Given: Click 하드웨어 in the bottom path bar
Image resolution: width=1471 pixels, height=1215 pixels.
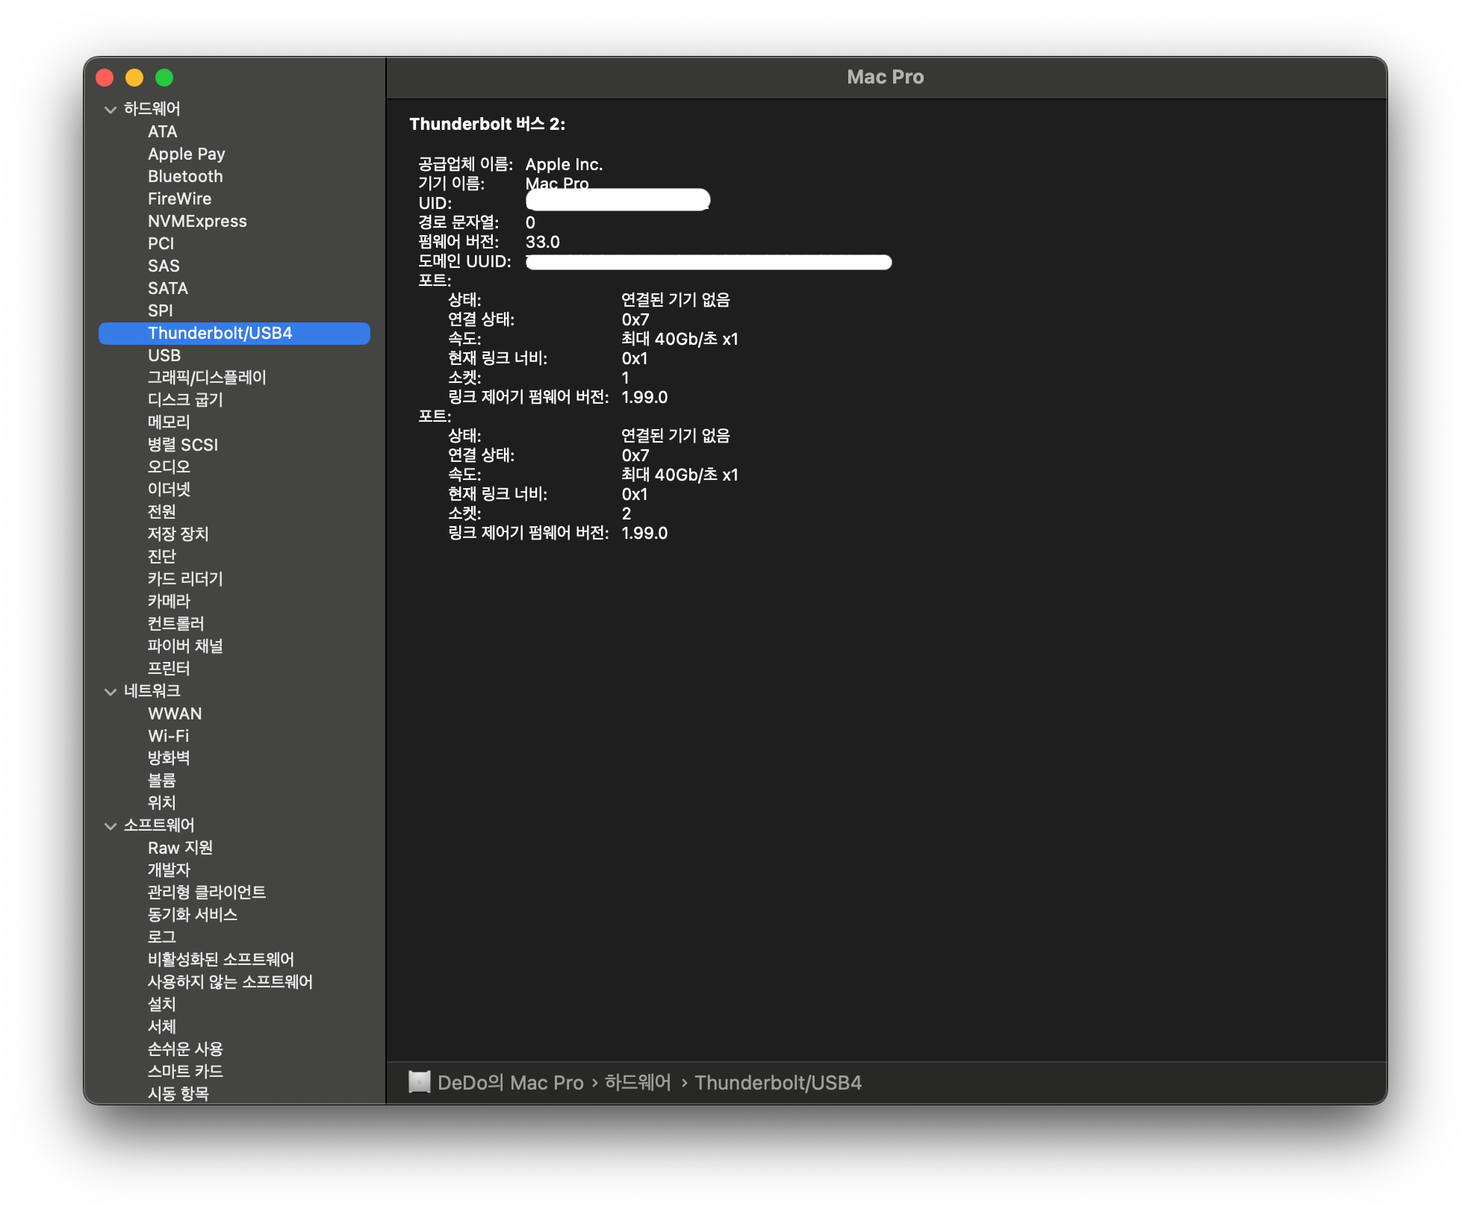Looking at the screenshot, I should [638, 1082].
